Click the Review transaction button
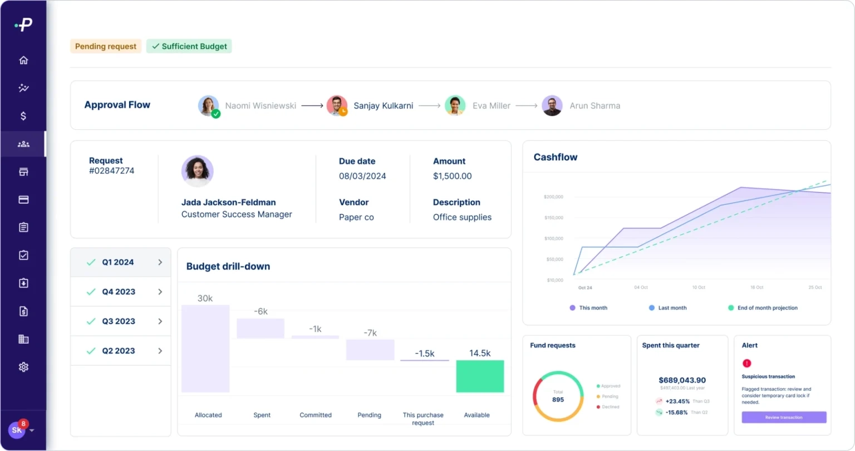 coord(783,417)
